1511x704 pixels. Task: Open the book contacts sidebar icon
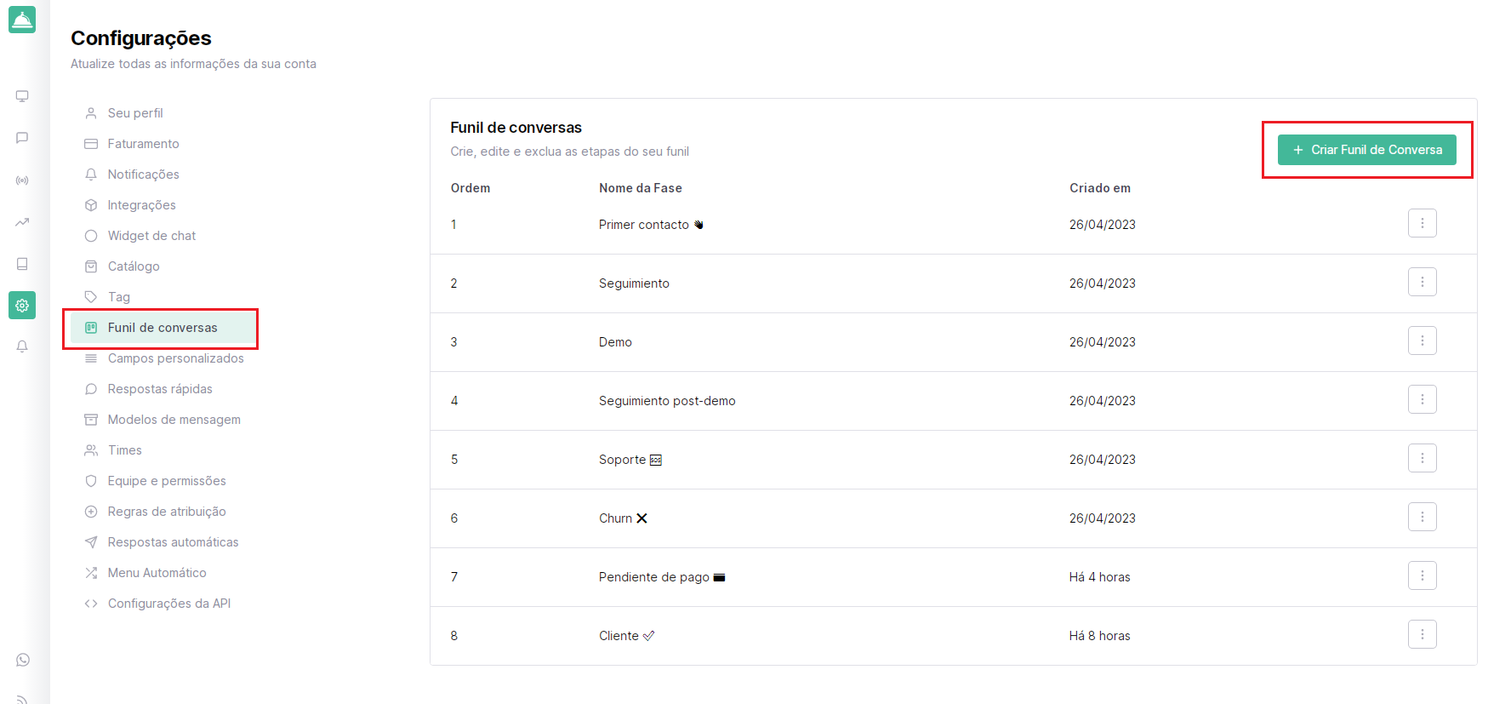(x=22, y=264)
